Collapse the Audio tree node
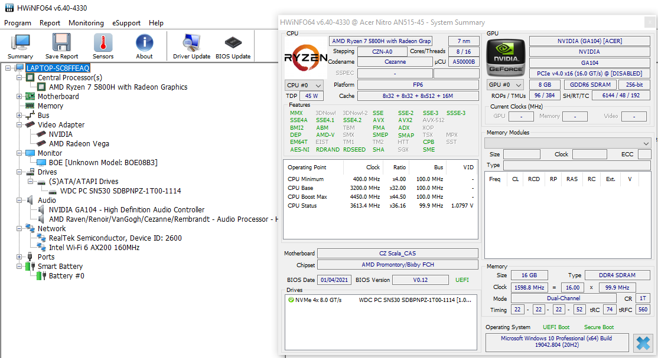Viewport: 658px width, 358px height. pyautogui.click(x=19, y=200)
